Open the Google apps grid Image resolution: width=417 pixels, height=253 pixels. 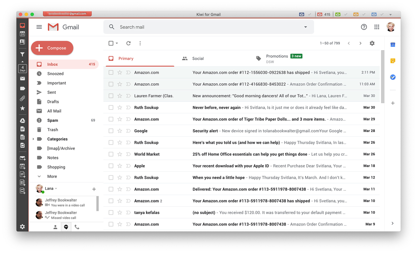pos(377,27)
